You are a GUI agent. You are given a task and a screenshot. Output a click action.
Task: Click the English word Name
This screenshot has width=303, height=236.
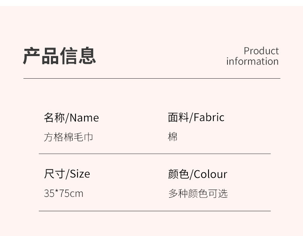click(84, 118)
